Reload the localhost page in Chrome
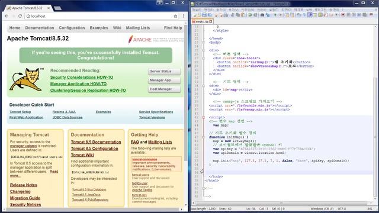Viewport: 379px width, 213px height. point(20,16)
